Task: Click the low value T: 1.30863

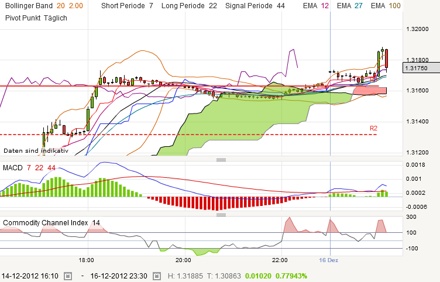Action: (224, 276)
